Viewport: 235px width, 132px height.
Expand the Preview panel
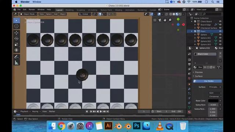click(x=199, y=72)
